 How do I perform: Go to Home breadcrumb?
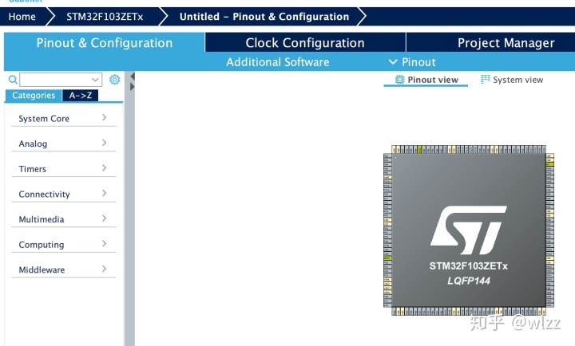22,17
